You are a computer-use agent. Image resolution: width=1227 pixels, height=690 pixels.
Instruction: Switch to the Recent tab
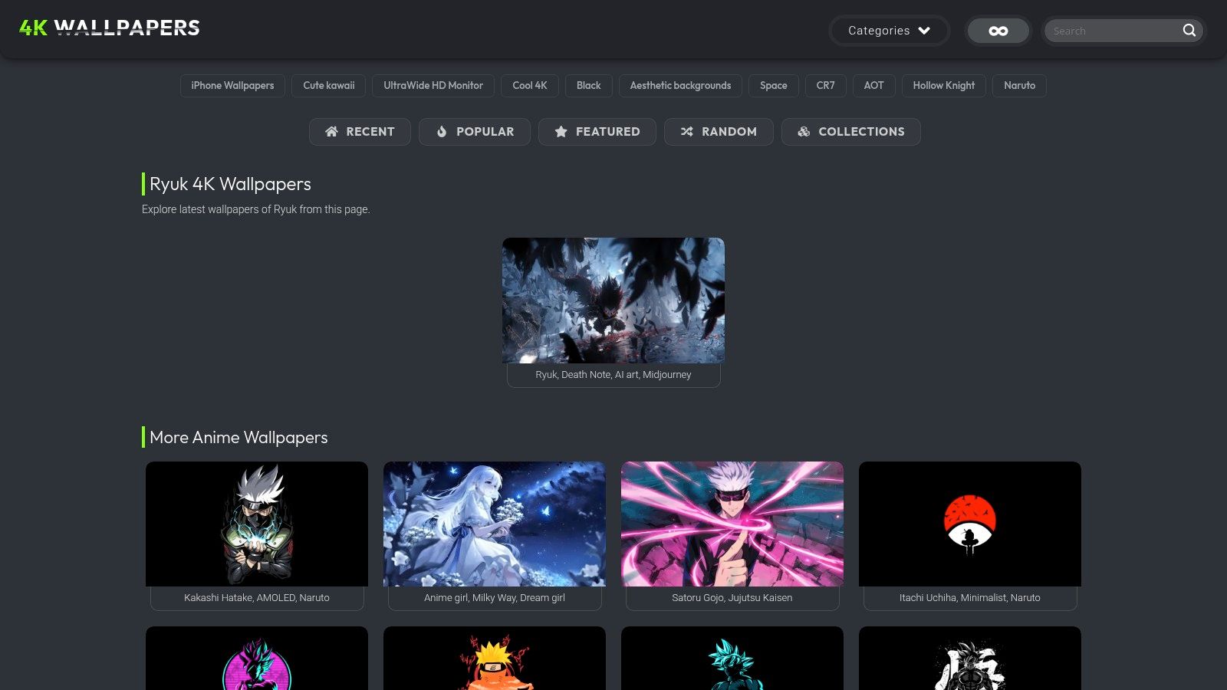coord(360,132)
